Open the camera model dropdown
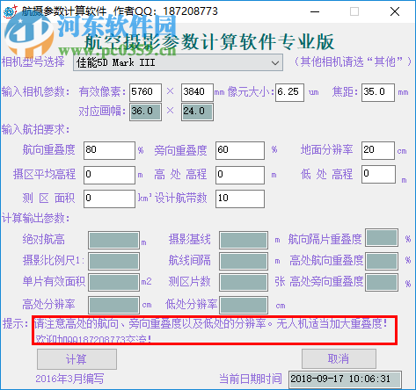 178,62
